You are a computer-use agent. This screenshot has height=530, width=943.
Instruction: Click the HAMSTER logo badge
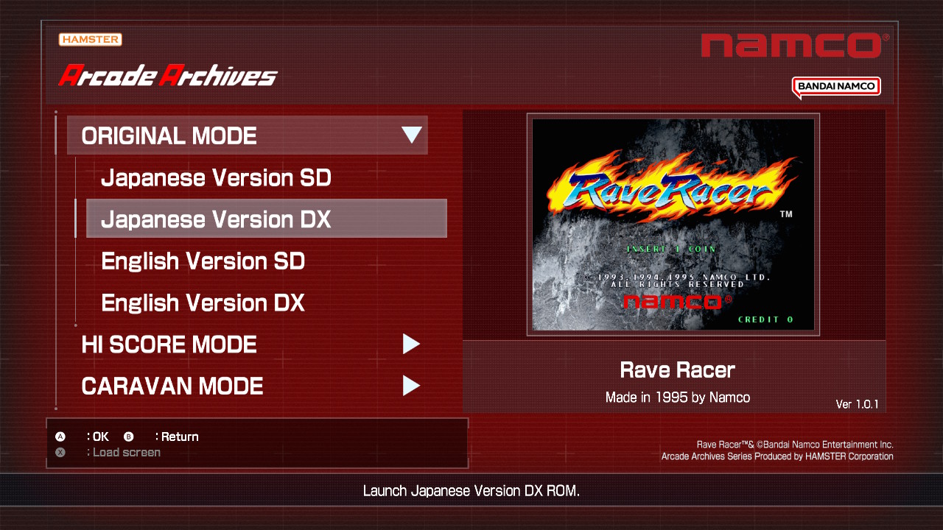pos(90,40)
